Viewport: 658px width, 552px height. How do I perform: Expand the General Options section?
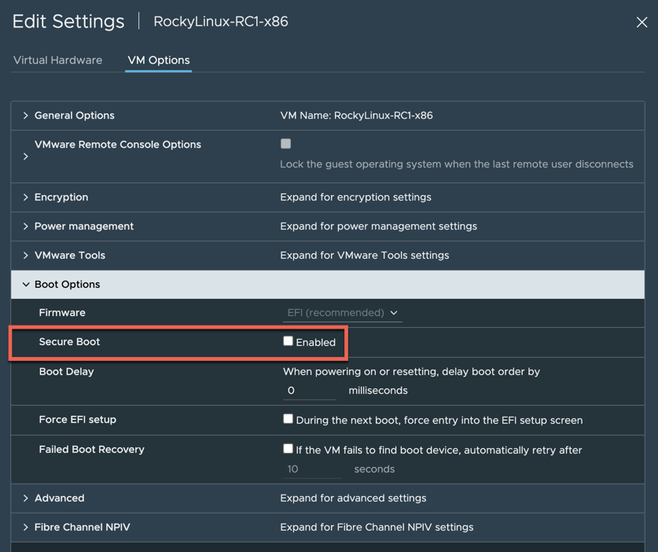coord(26,116)
